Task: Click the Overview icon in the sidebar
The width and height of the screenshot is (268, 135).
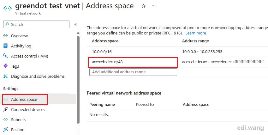Action: pos(6,36)
